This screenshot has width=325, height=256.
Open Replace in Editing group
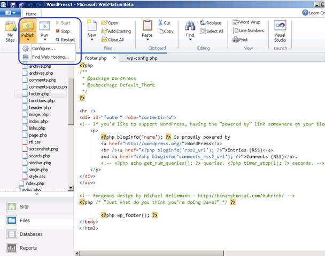pos(211,23)
